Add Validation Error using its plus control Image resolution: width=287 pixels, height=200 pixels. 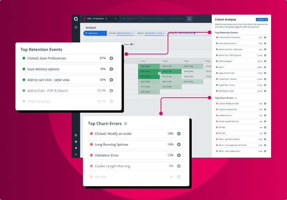coord(179,155)
